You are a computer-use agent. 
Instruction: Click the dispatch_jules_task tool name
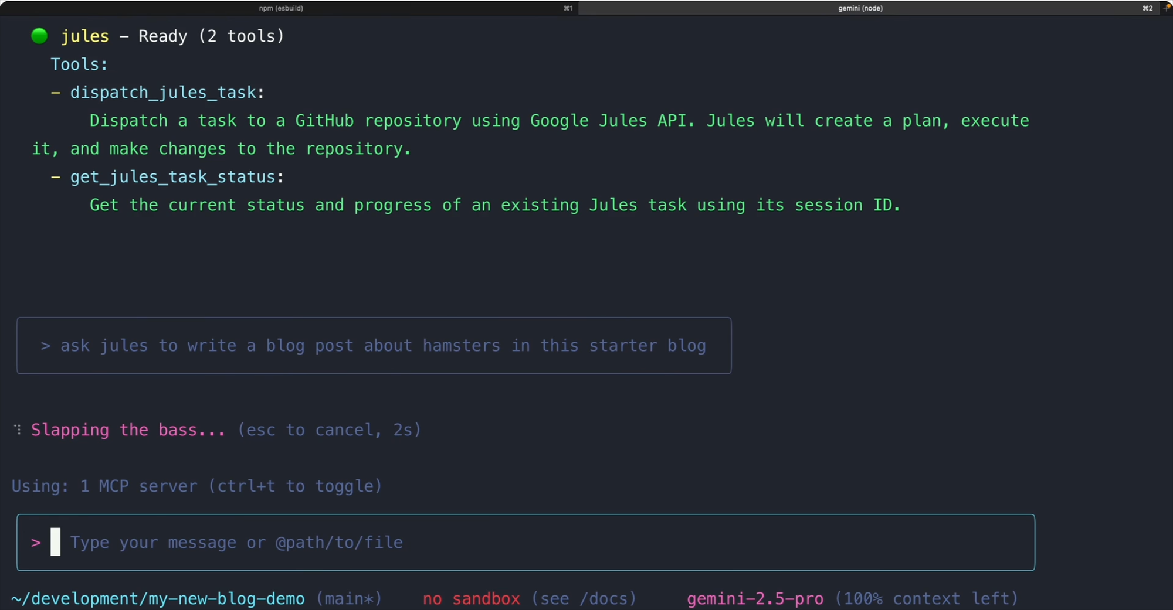pos(164,93)
